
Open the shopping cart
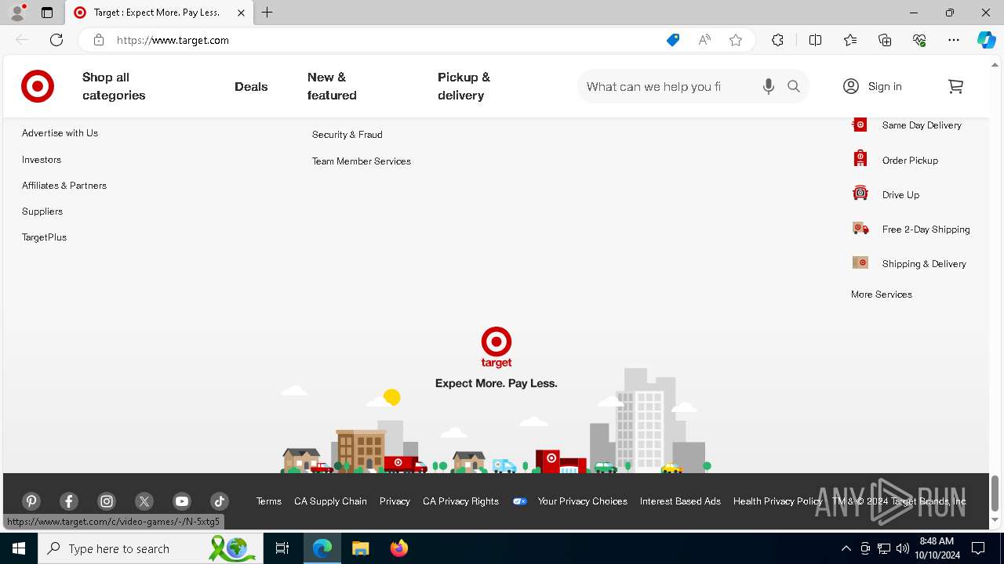click(x=955, y=86)
